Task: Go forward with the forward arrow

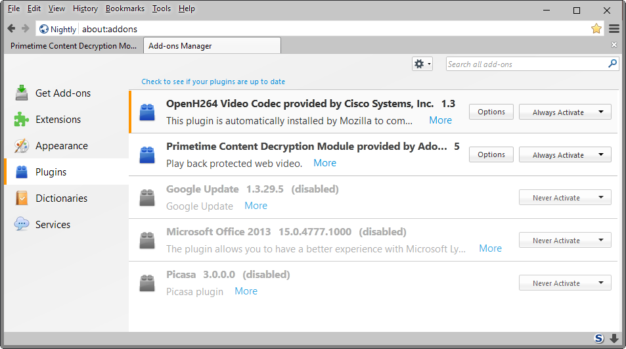Action: (x=26, y=28)
